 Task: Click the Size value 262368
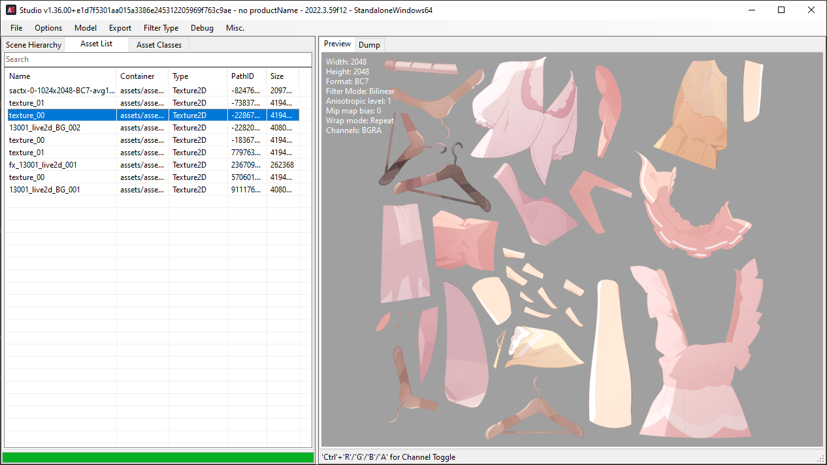click(x=282, y=165)
